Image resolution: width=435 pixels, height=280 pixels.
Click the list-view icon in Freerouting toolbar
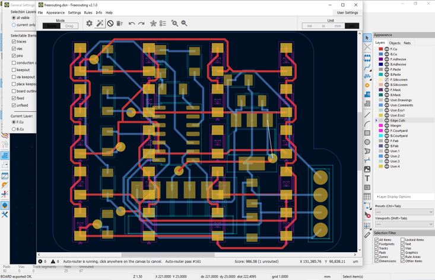(163, 23)
